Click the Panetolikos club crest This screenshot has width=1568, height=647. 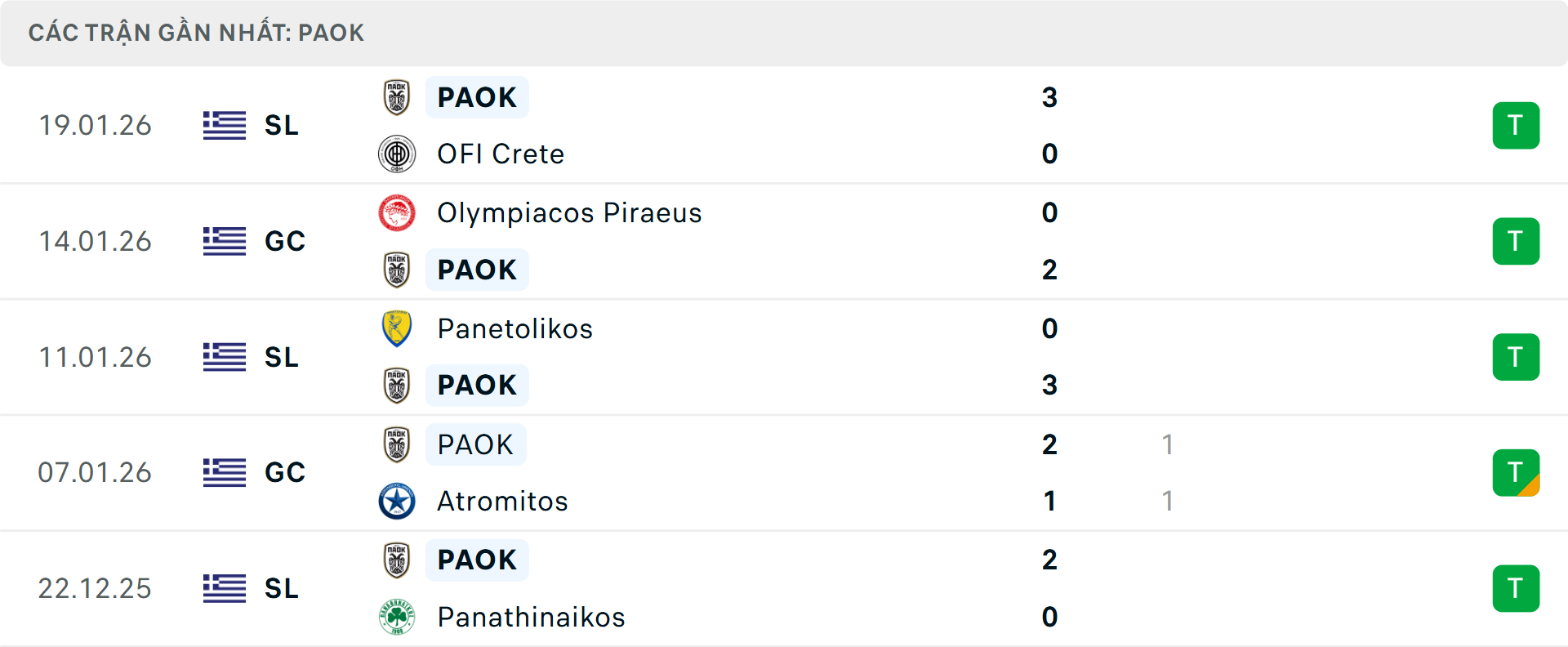pyautogui.click(x=397, y=328)
